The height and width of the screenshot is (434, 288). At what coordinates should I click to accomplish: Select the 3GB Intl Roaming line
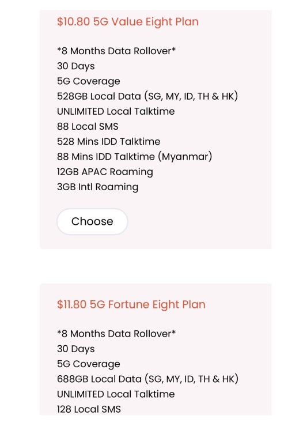(98, 187)
